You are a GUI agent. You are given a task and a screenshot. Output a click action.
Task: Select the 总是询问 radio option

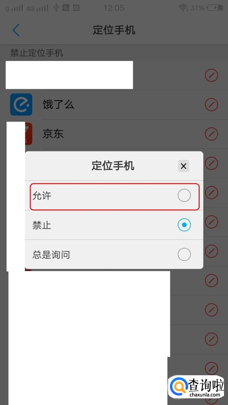(184, 255)
